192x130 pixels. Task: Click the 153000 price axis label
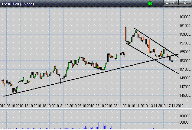pos(185,61)
